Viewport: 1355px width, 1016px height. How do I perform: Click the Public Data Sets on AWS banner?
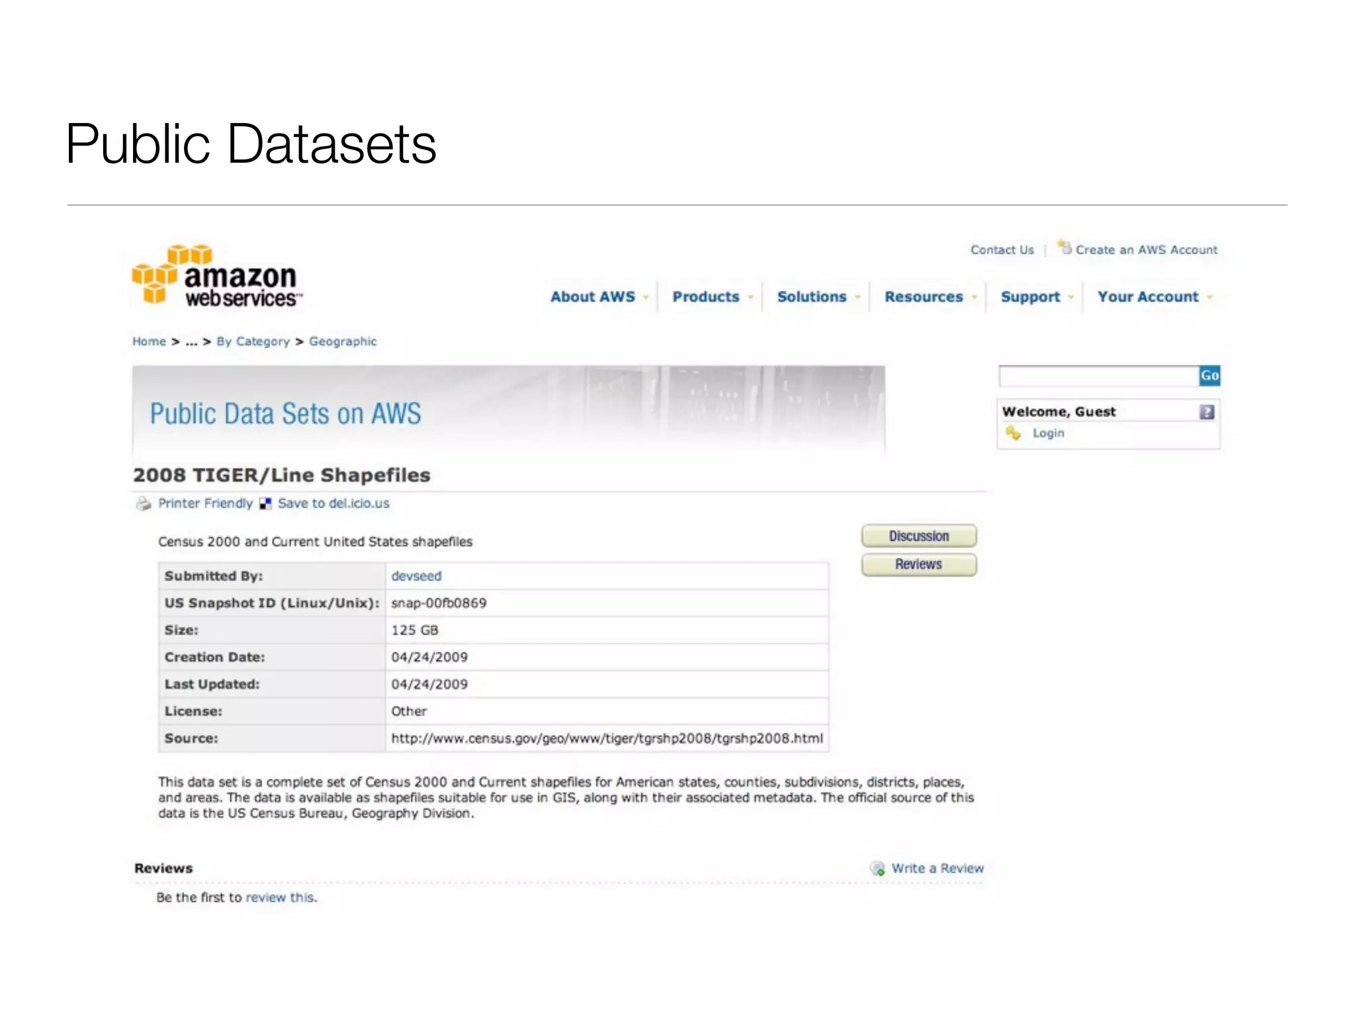tap(508, 411)
